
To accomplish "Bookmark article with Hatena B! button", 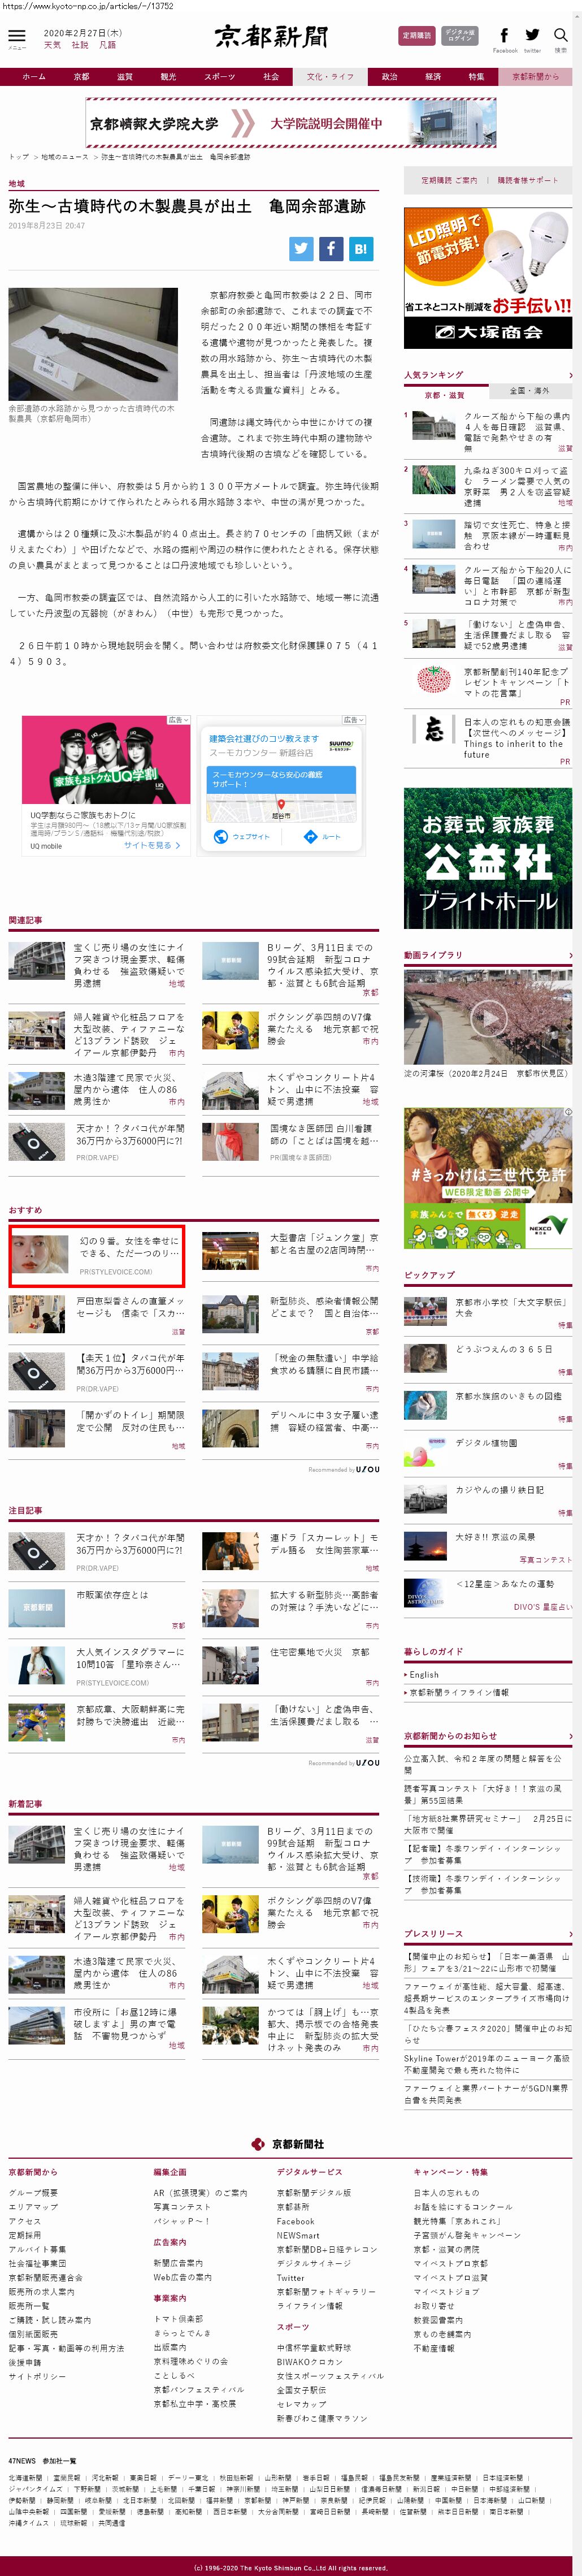I will pyautogui.click(x=361, y=249).
